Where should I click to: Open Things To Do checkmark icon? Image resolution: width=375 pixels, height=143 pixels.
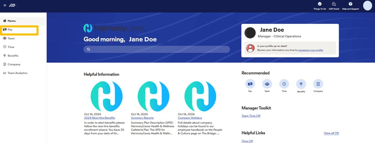[x=320, y=4]
